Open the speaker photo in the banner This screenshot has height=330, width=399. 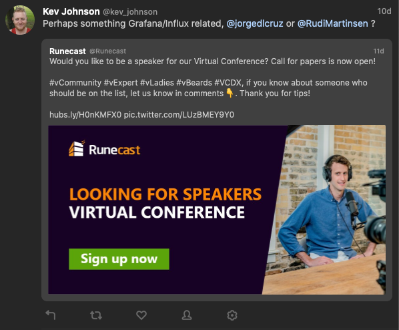point(324,210)
